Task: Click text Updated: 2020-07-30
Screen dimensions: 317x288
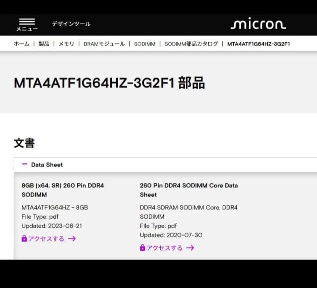Action: 171,235
